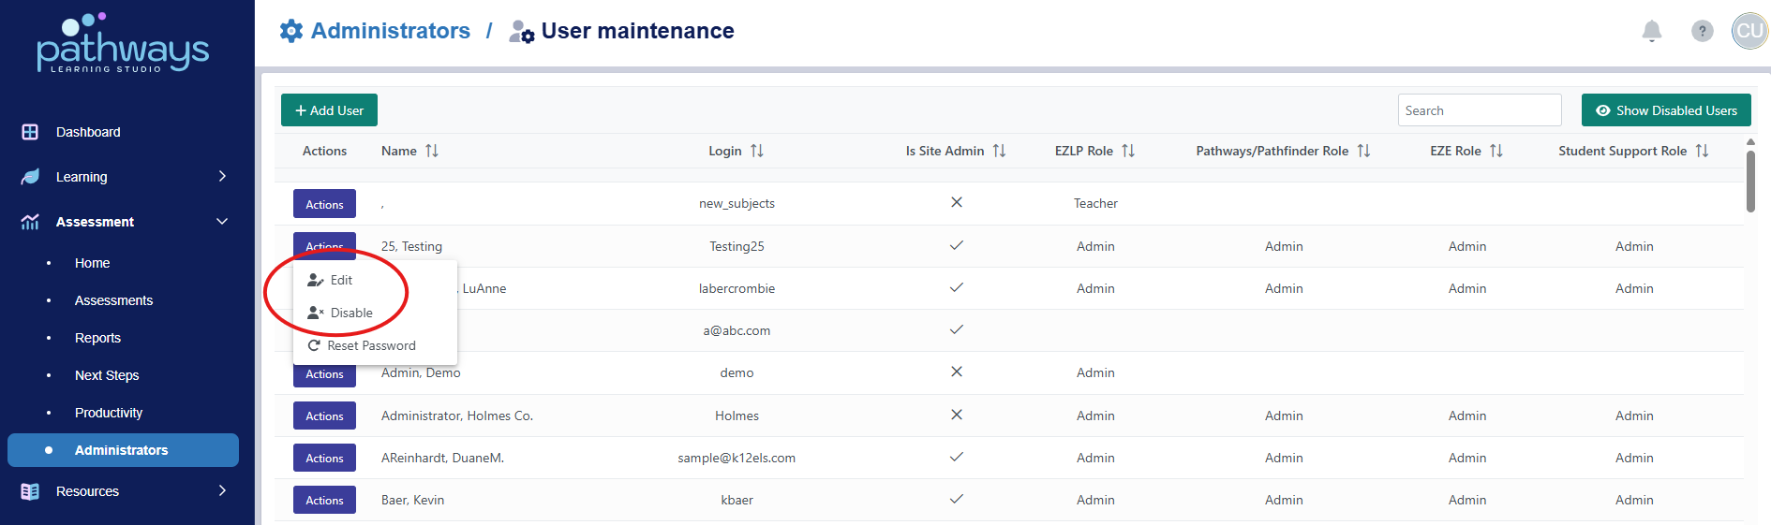Image resolution: width=1771 pixels, height=525 pixels.
Task: Expand the Learning sidebar section
Action: click(222, 177)
